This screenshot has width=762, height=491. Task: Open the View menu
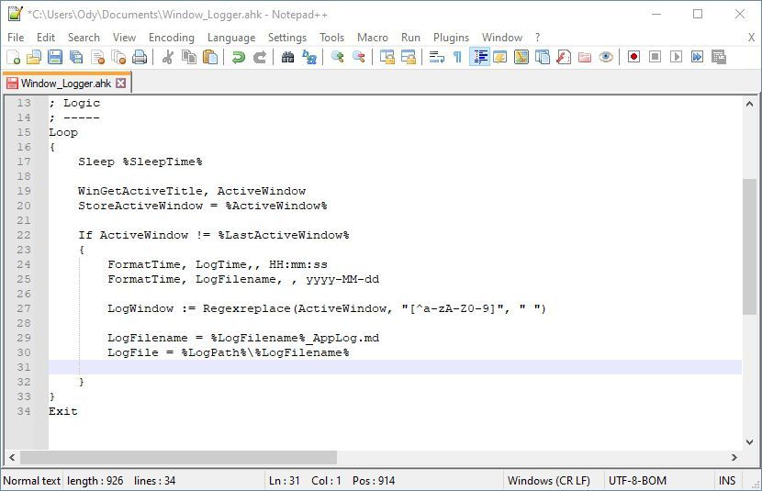[x=124, y=38]
